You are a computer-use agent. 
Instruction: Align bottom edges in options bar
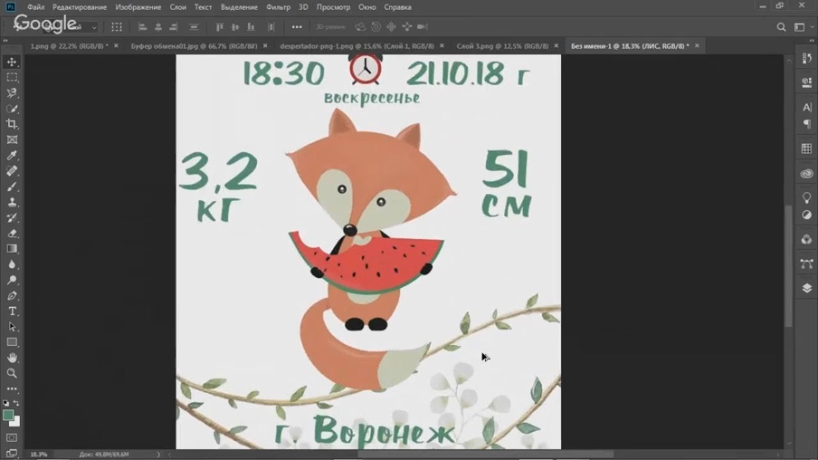click(251, 27)
